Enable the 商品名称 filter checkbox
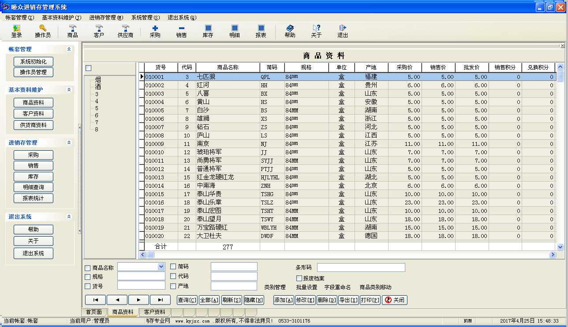This screenshot has height=327, width=568. pos(88,268)
